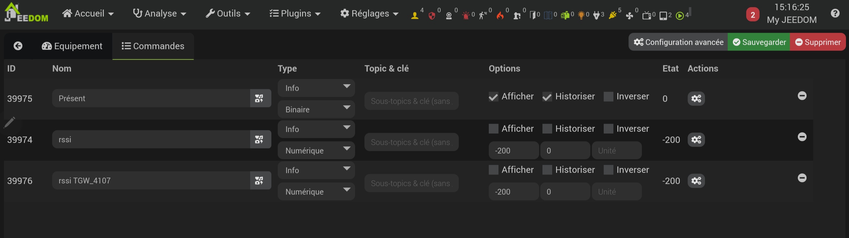Click the help question mark icon
This screenshot has height=238, width=849.
click(x=835, y=14)
